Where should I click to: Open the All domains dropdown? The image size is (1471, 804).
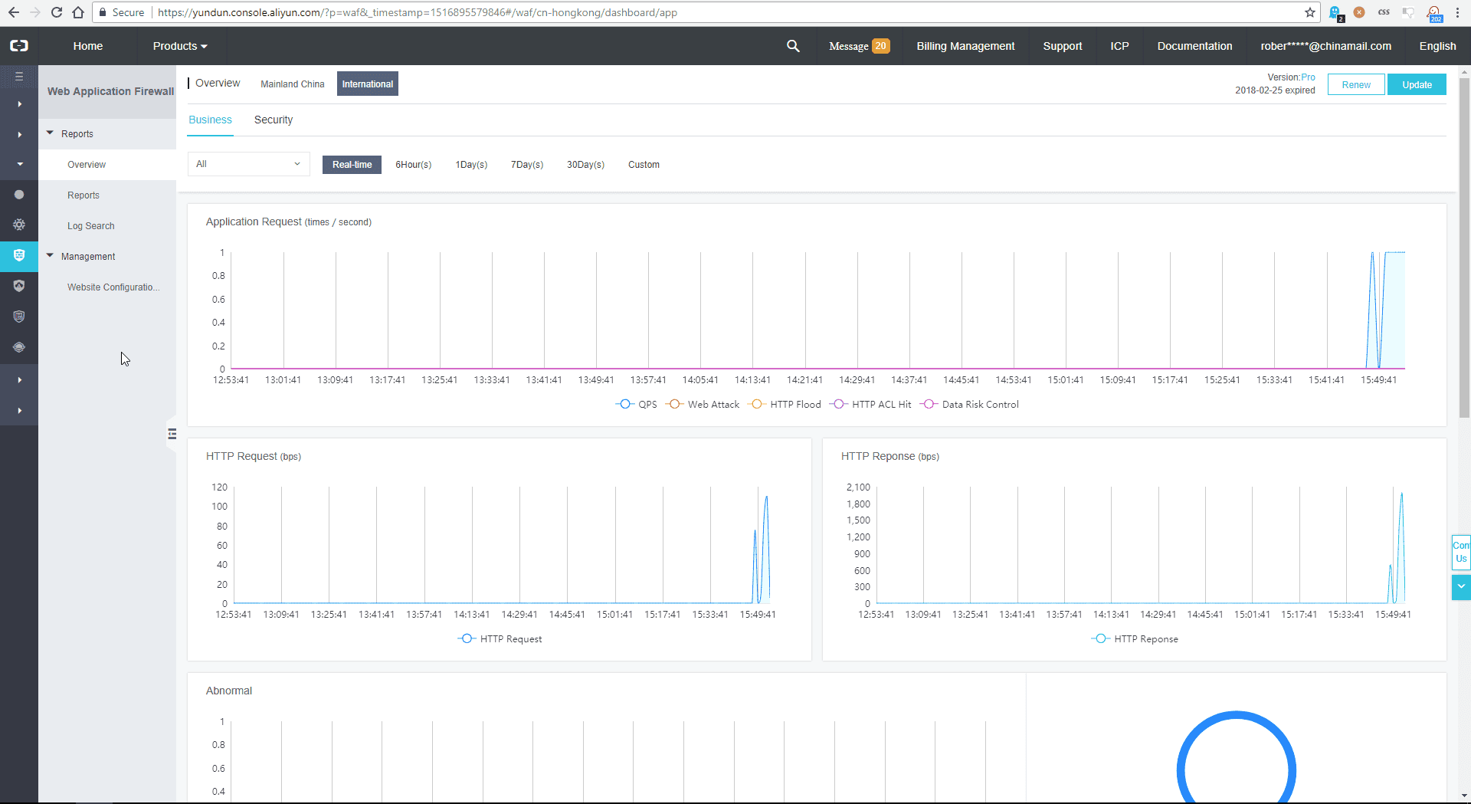[x=249, y=164]
